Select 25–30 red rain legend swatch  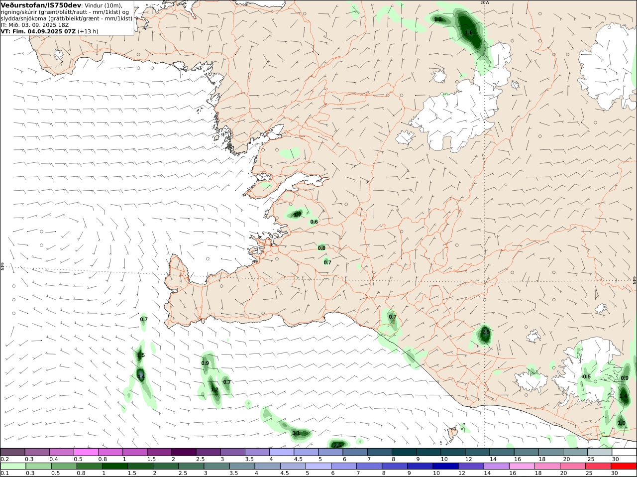click(x=599, y=467)
